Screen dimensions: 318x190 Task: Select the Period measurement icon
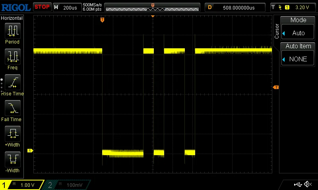click(x=13, y=31)
